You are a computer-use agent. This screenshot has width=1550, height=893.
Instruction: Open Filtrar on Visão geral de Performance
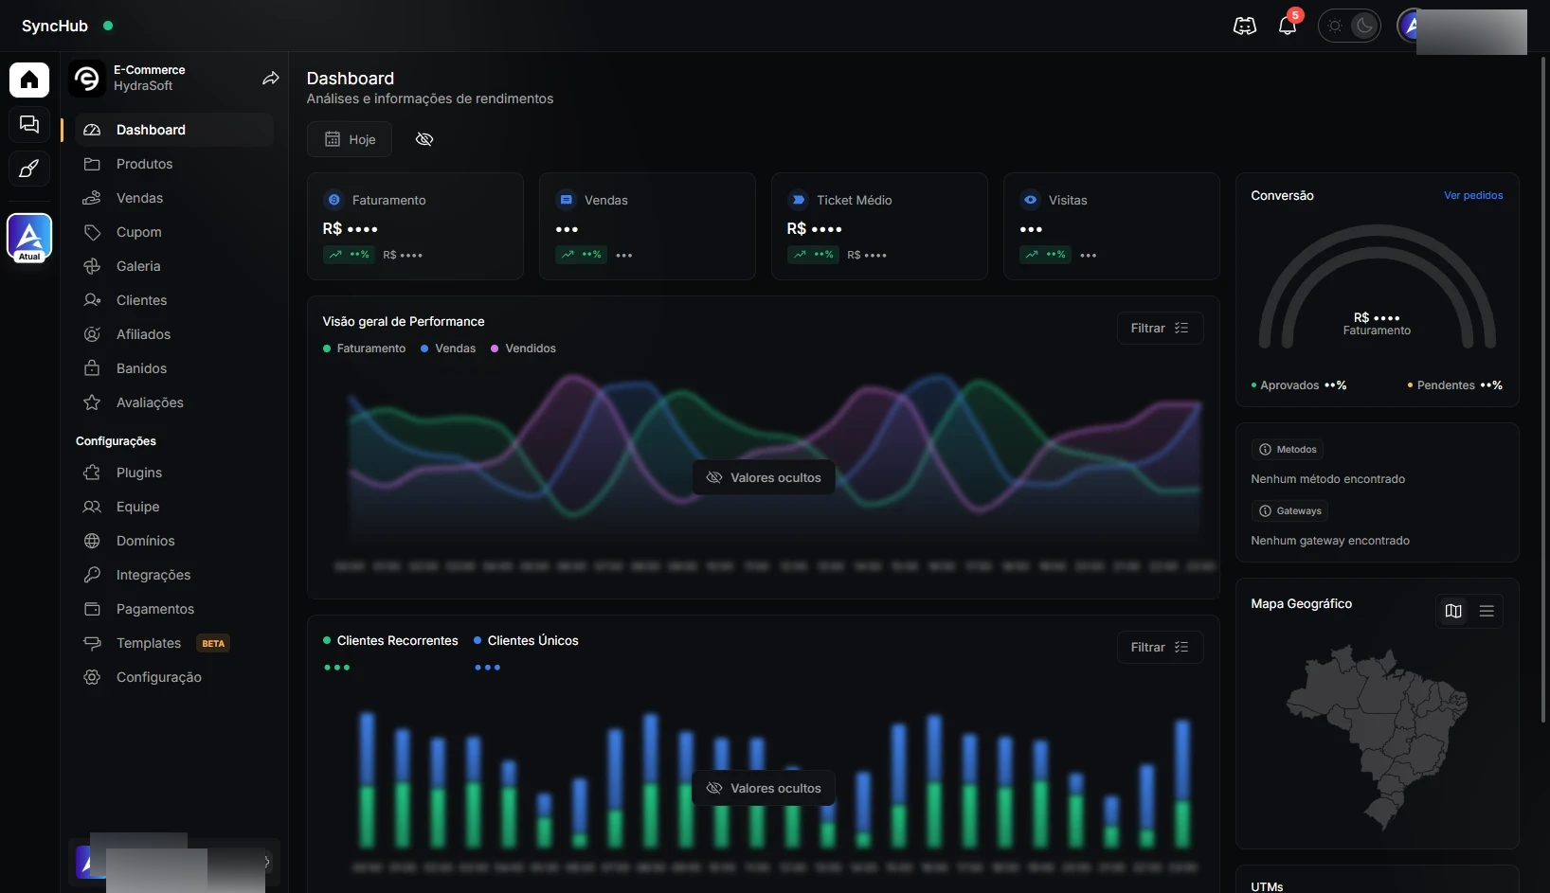point(1160,328)
